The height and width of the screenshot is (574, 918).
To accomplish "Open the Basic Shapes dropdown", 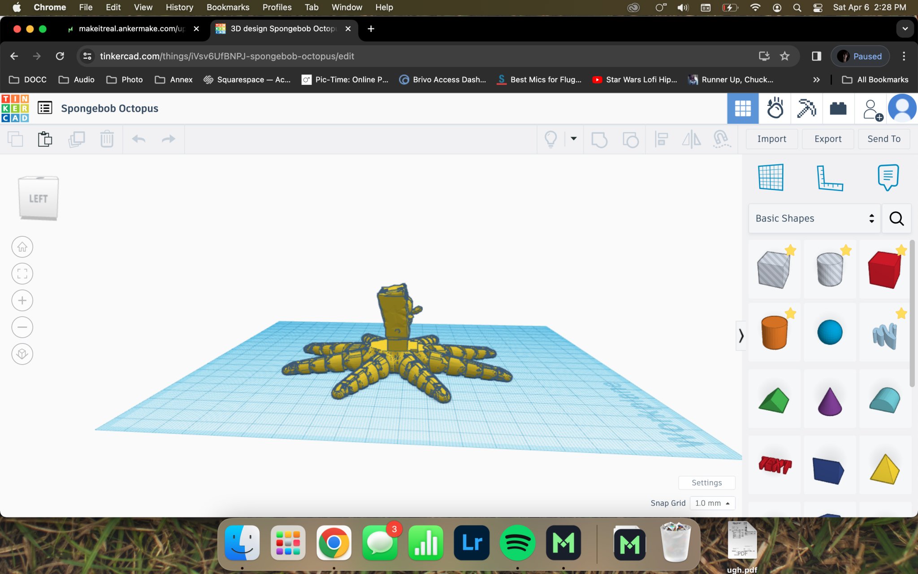I will click(814, 218).
